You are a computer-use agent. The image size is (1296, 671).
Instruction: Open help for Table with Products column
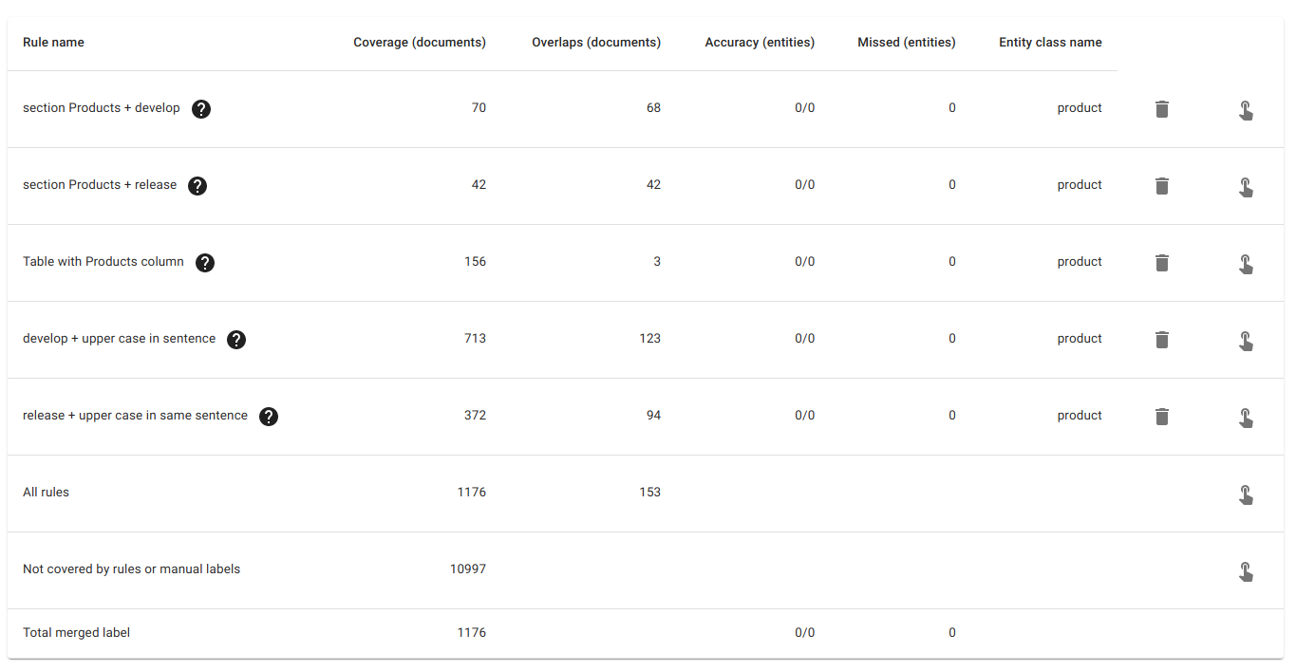[x=205, y=263]
